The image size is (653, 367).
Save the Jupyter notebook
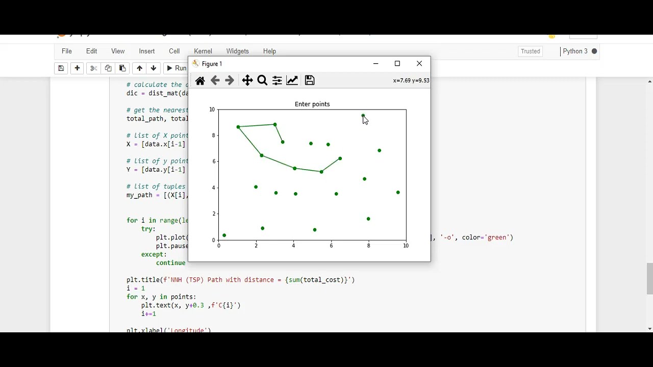tap(61, 68)
